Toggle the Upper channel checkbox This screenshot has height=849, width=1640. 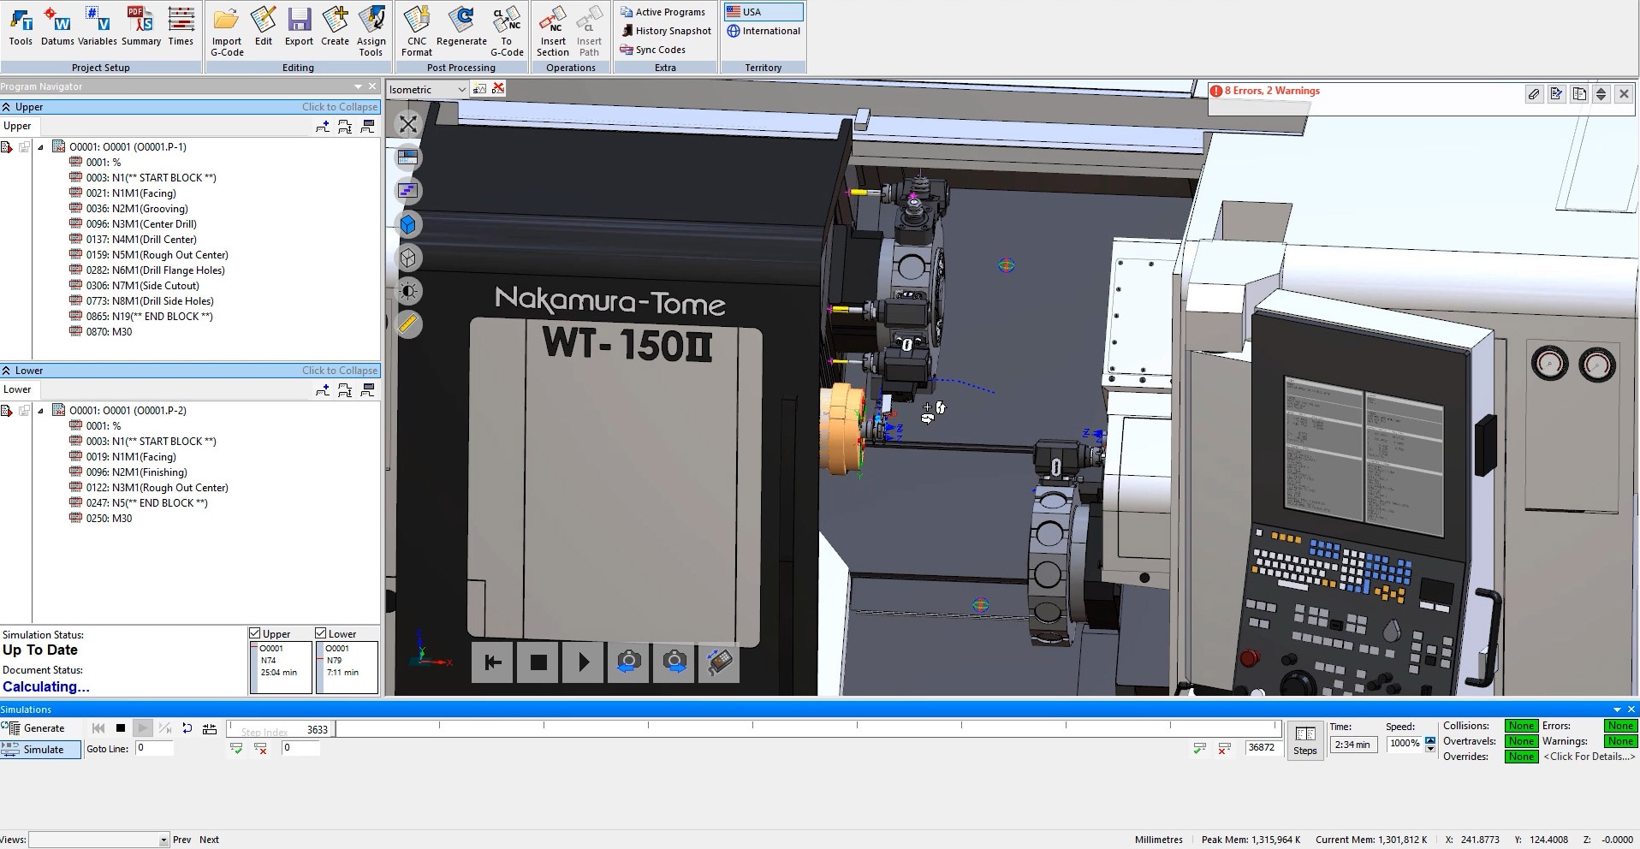coord(255,633)
